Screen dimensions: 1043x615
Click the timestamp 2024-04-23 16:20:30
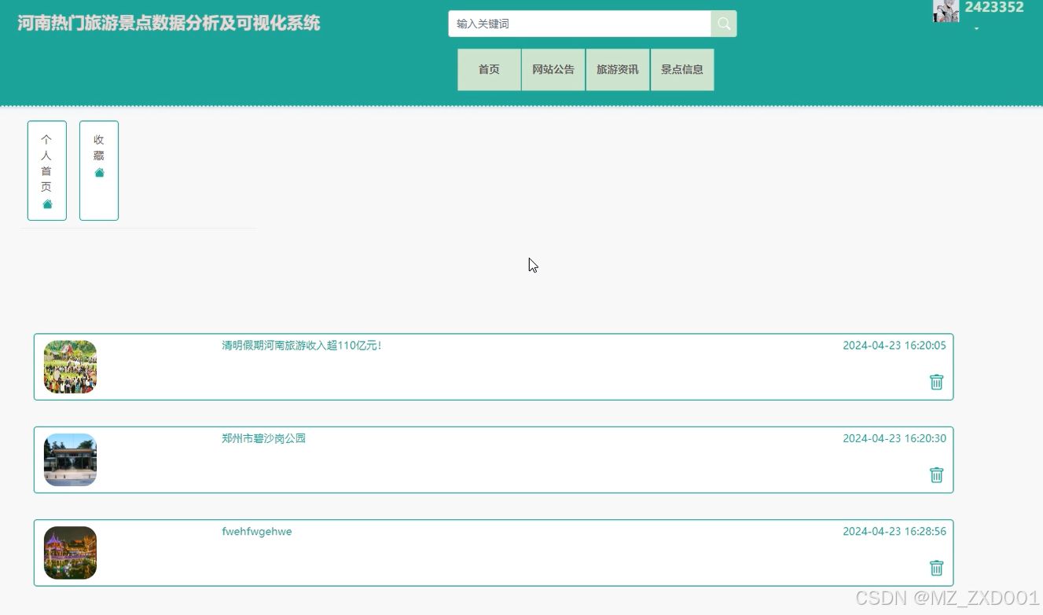[894, 438]
